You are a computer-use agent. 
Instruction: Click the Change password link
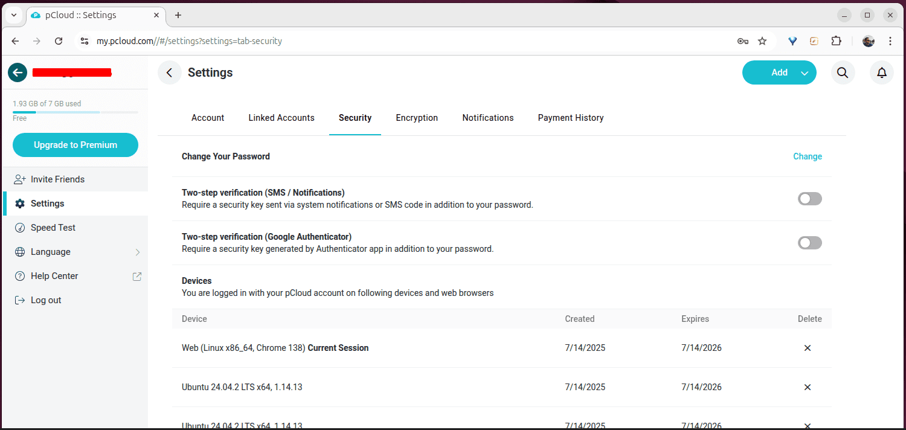pos(808,156)
